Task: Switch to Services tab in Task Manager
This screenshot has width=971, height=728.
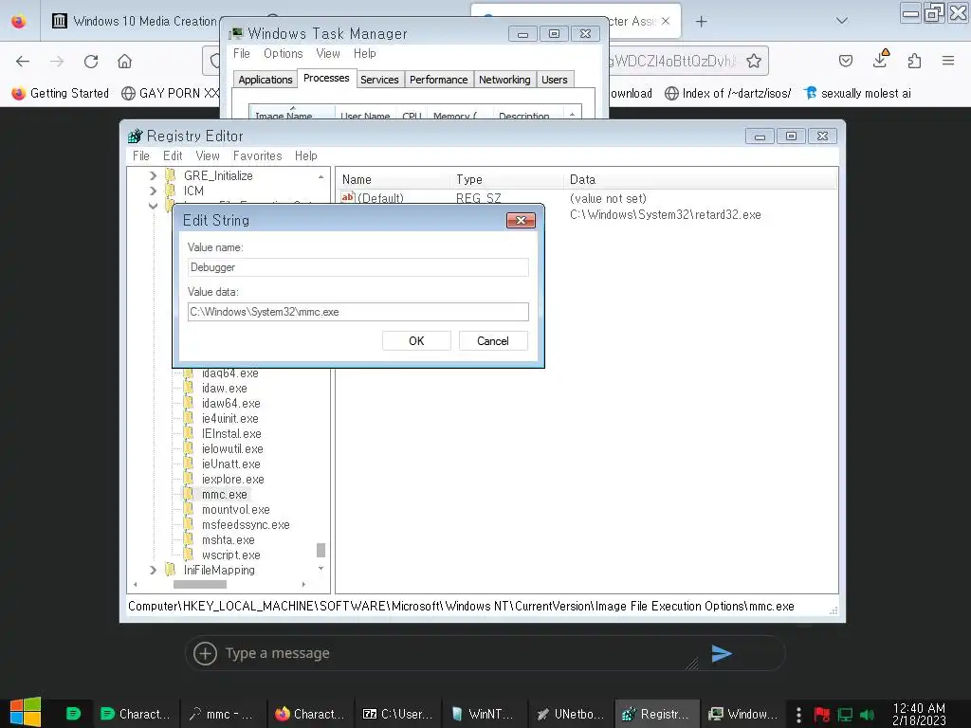Action: point(379,80)
